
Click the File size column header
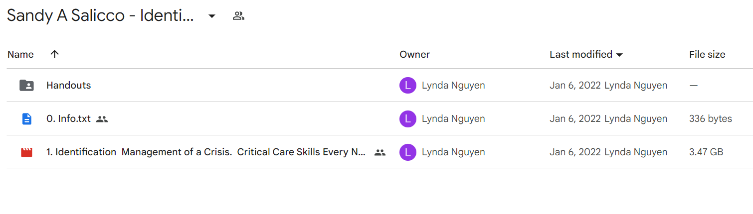coord(707,54)
